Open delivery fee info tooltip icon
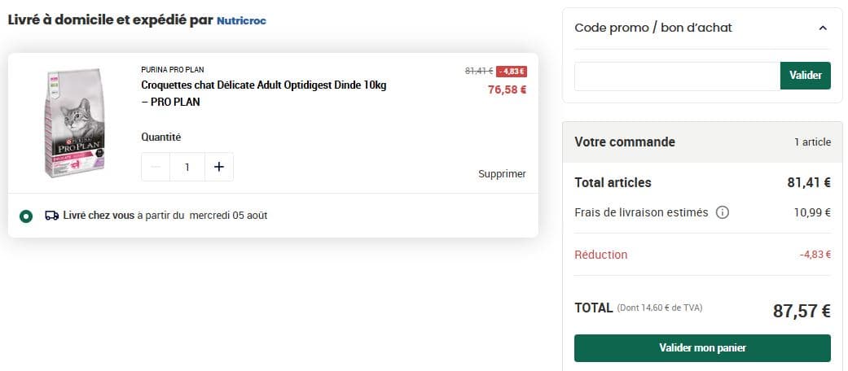Viewport: 848px width, 371px height. (x=722, y=213)
